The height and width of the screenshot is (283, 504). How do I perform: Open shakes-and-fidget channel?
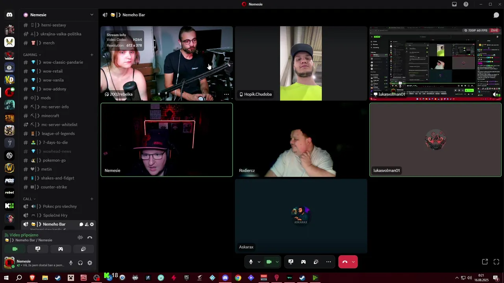point(58,178)
